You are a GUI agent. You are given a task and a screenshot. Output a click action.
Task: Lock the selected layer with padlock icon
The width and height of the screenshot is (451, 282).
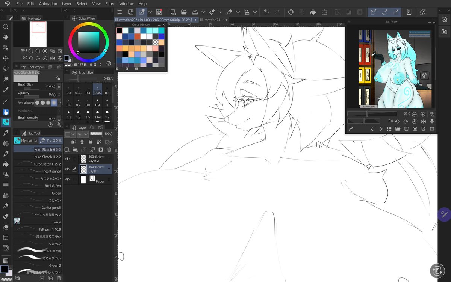tap(90, 142)
